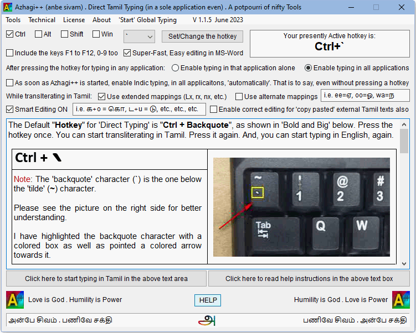
Task: Click the 'Start' Global Typing menu item
Action: (x=147, y=20)
